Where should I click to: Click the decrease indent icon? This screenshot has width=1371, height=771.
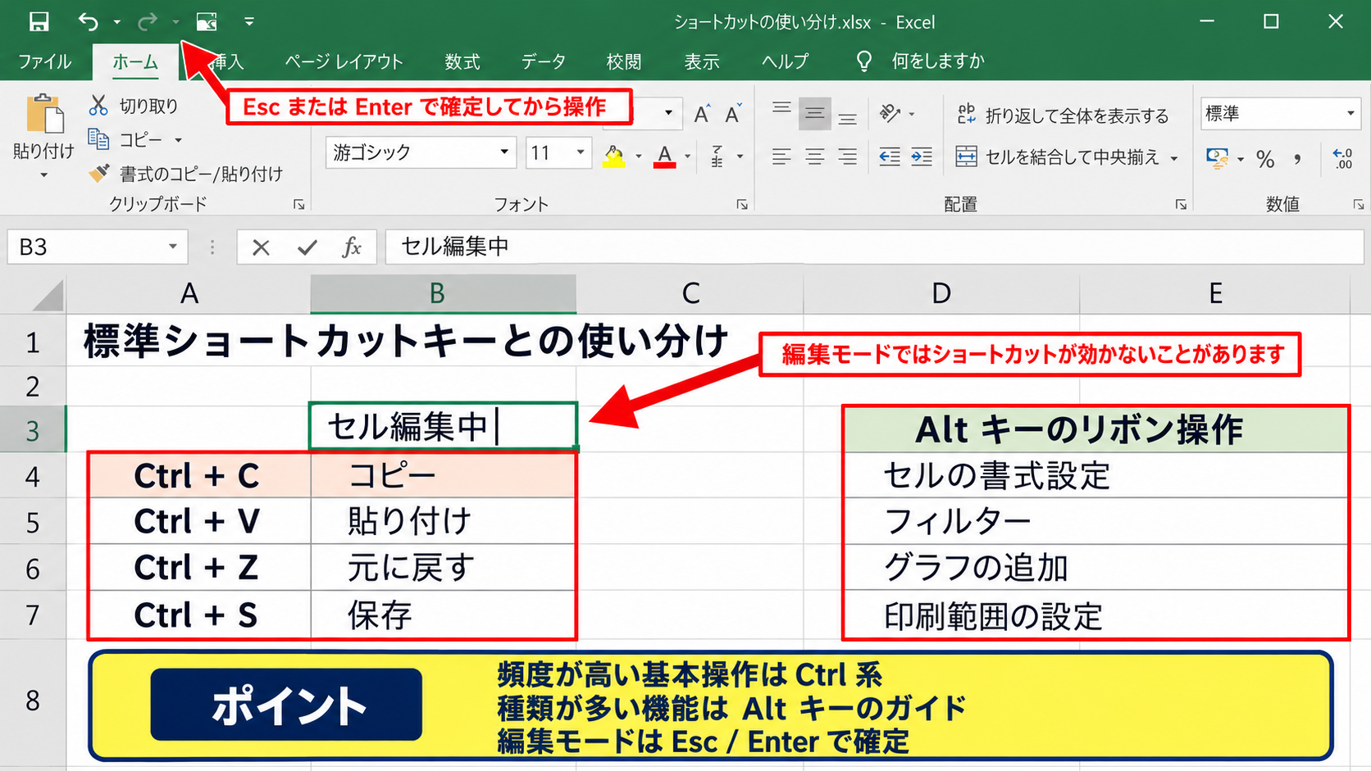click(890, 156)
